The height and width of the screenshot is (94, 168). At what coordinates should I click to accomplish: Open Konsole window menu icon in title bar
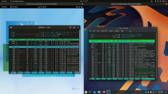click(90, 28)
